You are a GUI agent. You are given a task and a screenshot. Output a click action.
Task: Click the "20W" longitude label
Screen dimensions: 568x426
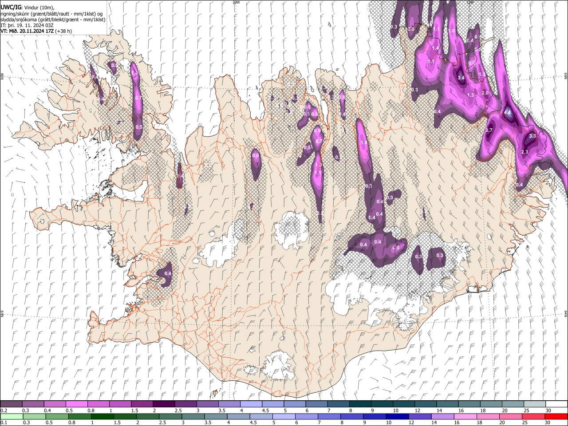[236, 2]
